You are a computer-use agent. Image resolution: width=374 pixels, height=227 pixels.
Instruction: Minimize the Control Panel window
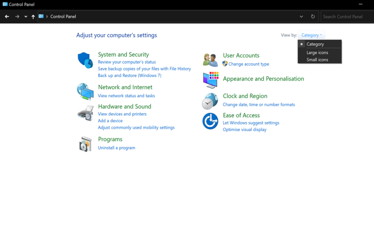(x=360, y=4)
